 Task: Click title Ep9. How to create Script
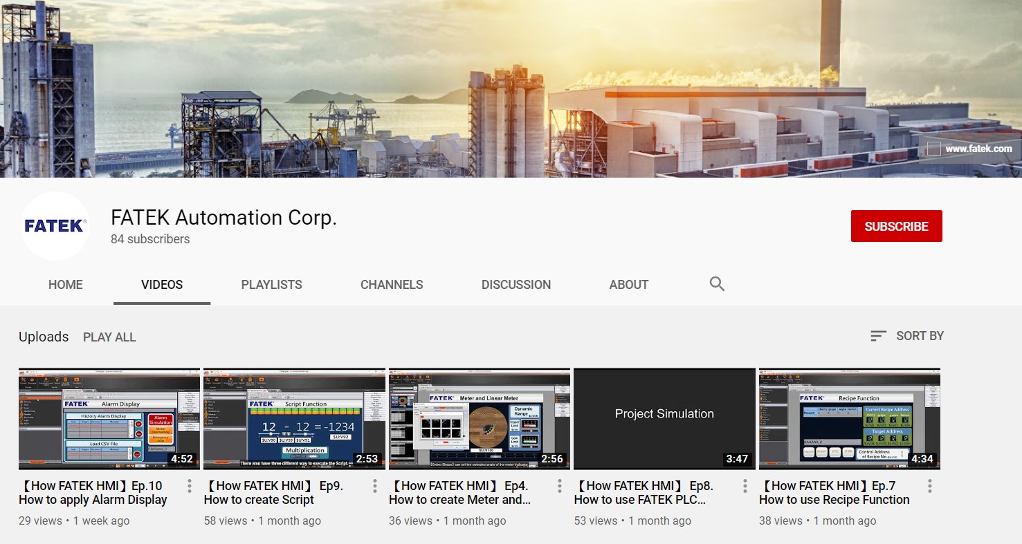pos(273,493)
